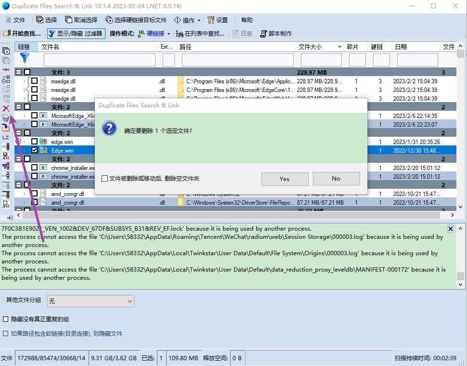Click the LZ compress icon in the sidebar

6,137
